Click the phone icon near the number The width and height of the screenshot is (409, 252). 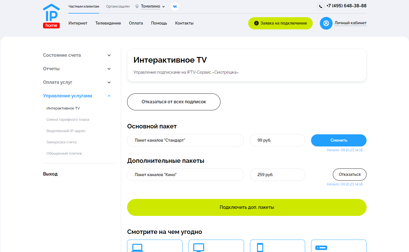pyautogui.click(x=320, y=6)
